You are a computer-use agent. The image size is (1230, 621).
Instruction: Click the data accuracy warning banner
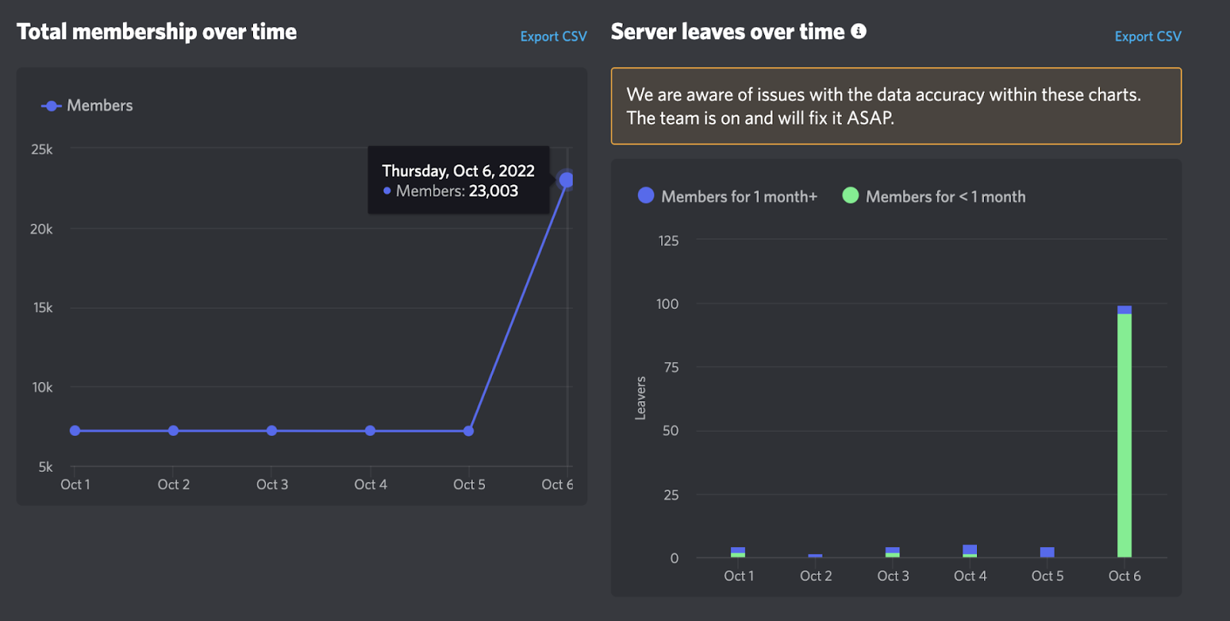(896, 106)
